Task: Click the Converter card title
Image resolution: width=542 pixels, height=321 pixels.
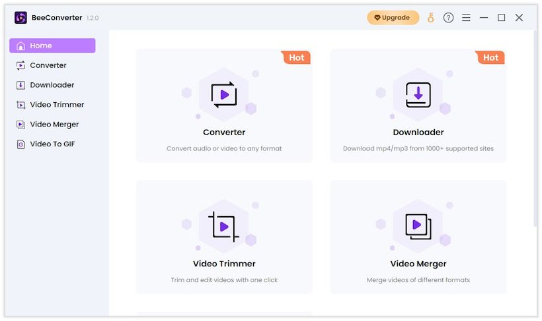Action: click(224, 132)
